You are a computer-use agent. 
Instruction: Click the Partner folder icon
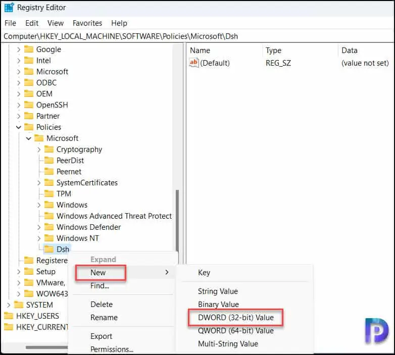[x=29, y=116]
